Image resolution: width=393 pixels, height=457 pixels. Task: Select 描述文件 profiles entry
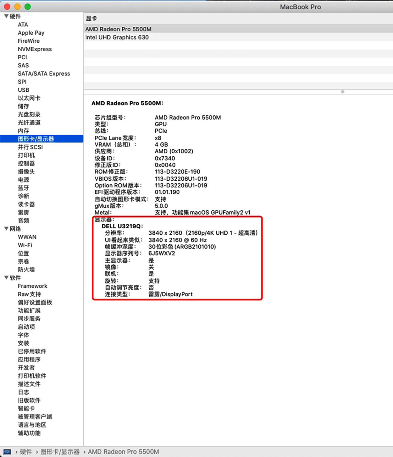pyautogui.click(x=29, y=384)
